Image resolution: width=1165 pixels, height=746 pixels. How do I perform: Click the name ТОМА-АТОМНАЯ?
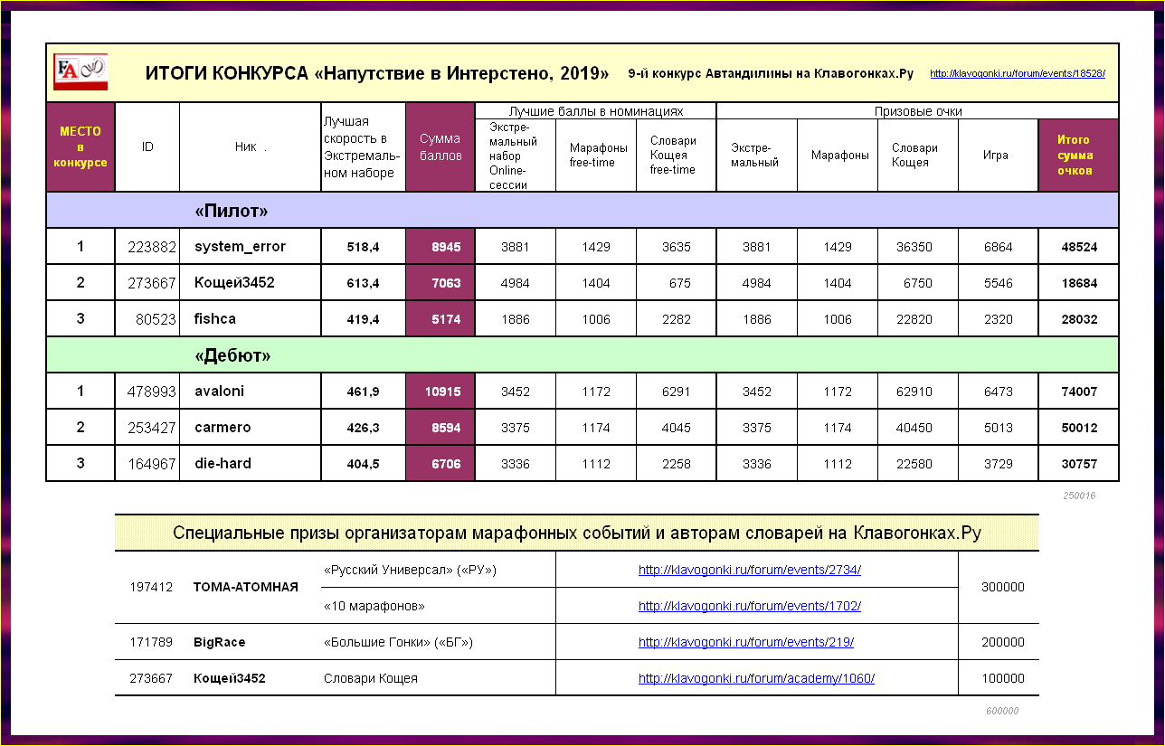246,588
